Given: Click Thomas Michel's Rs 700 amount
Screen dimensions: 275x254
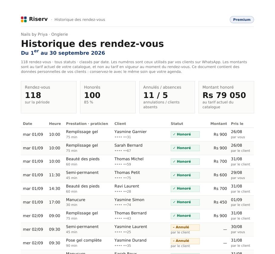Looking at the screenshot, I should click(x=220, y=161).
